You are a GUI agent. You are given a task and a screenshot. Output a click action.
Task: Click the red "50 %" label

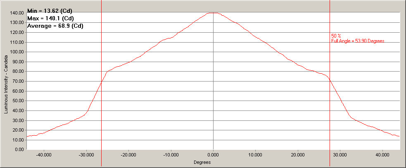(336, 36)
